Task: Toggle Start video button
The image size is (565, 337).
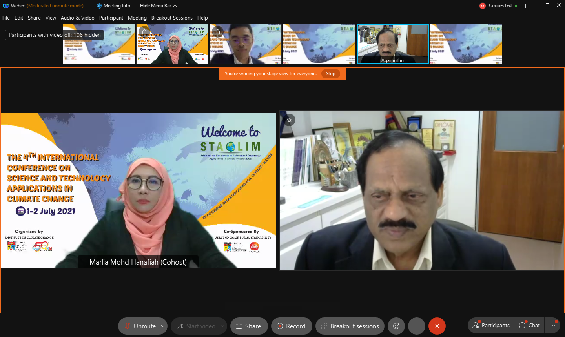Action: pyautogui.click(x=196, y=326)
